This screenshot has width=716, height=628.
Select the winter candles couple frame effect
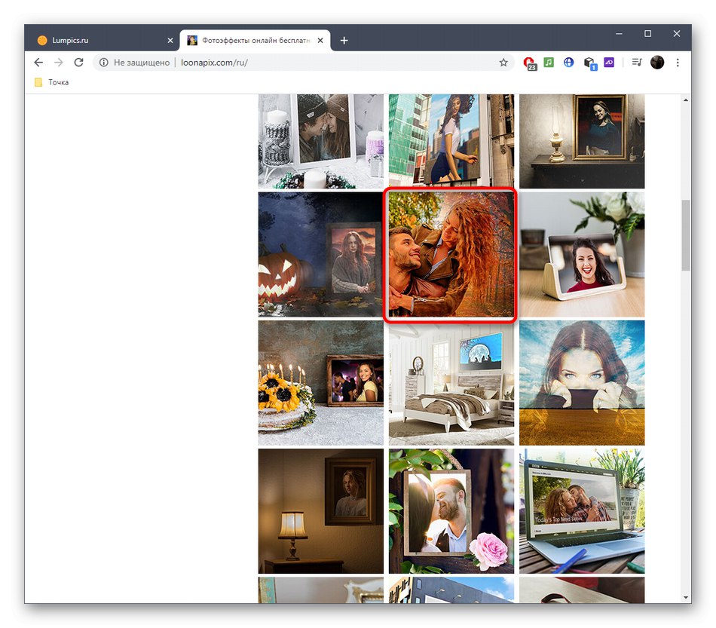[x=320, y=141]
